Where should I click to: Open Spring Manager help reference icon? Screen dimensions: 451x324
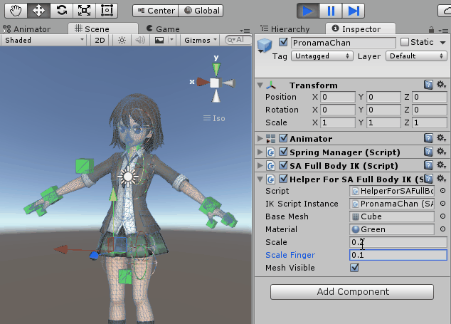428,152
